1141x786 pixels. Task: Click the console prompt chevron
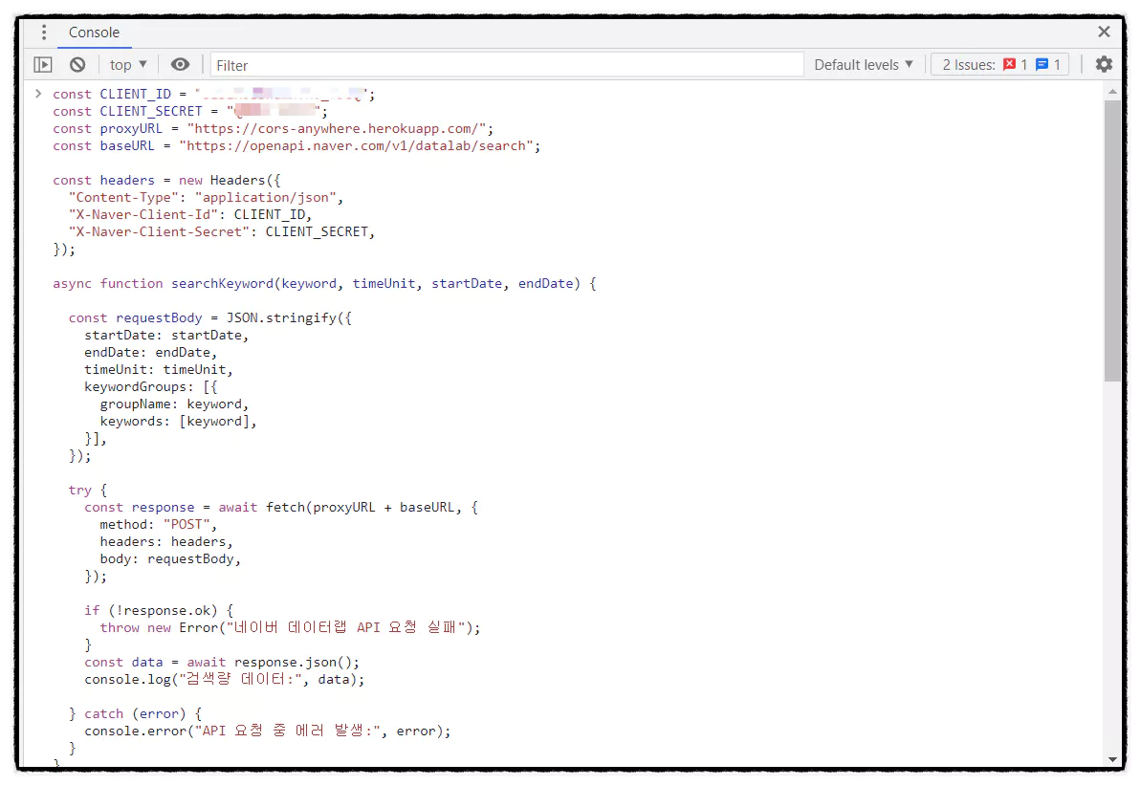38,93
